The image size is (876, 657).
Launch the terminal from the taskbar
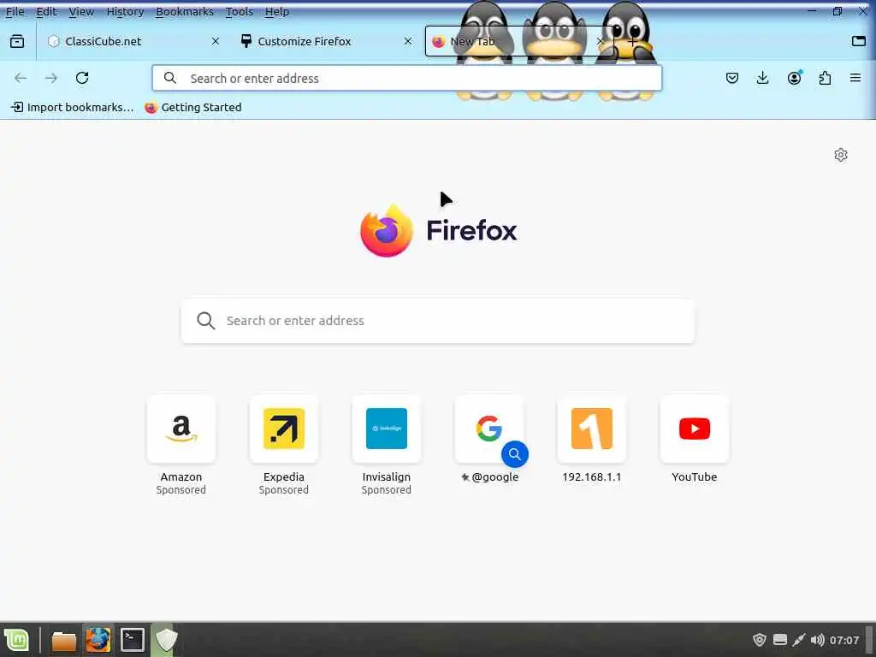(x=133, y=640)
